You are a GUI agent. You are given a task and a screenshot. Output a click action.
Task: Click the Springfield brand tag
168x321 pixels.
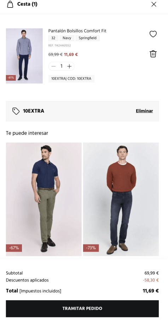(88, 38)
